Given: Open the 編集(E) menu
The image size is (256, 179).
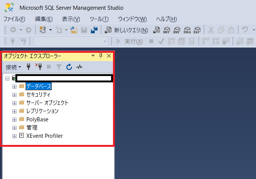Looking at the screenshot, I should coord(44,19).
